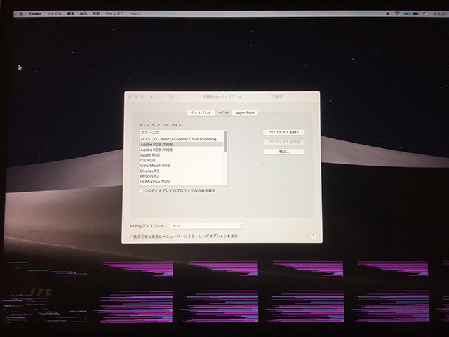Open the Apple menu

tap(22, 13)
